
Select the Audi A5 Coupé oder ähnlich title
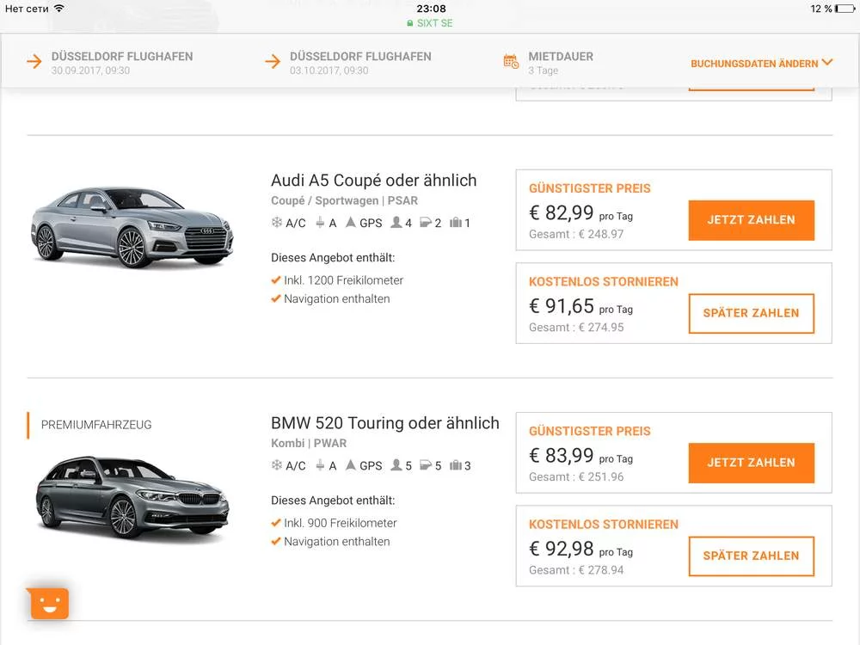(373, 181)
